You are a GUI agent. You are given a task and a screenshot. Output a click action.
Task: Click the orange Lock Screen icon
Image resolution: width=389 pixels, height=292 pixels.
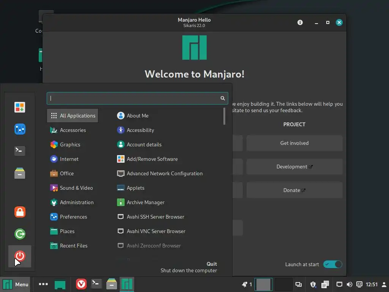point(20,212)
